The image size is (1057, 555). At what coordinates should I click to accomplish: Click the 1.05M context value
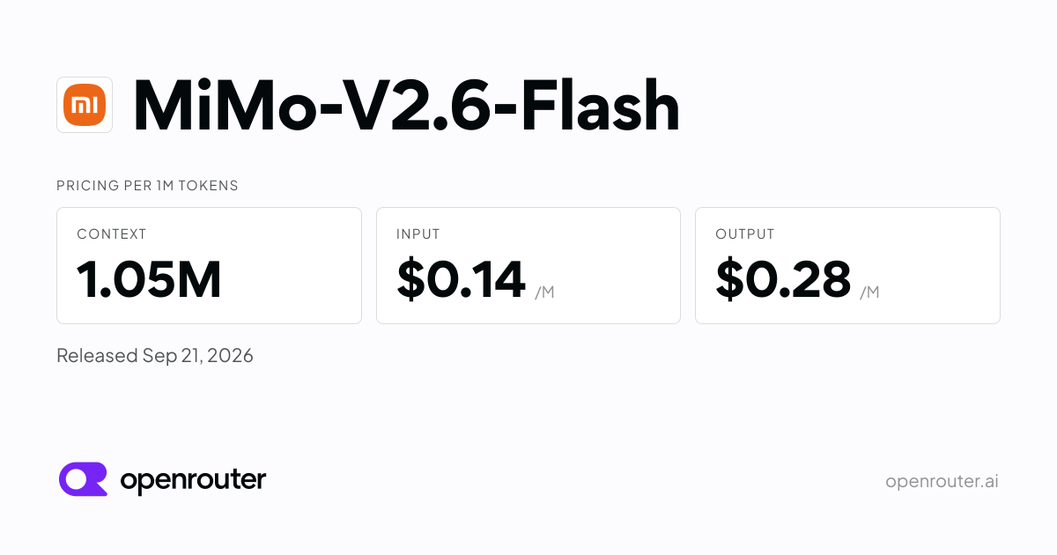[149, 279]
